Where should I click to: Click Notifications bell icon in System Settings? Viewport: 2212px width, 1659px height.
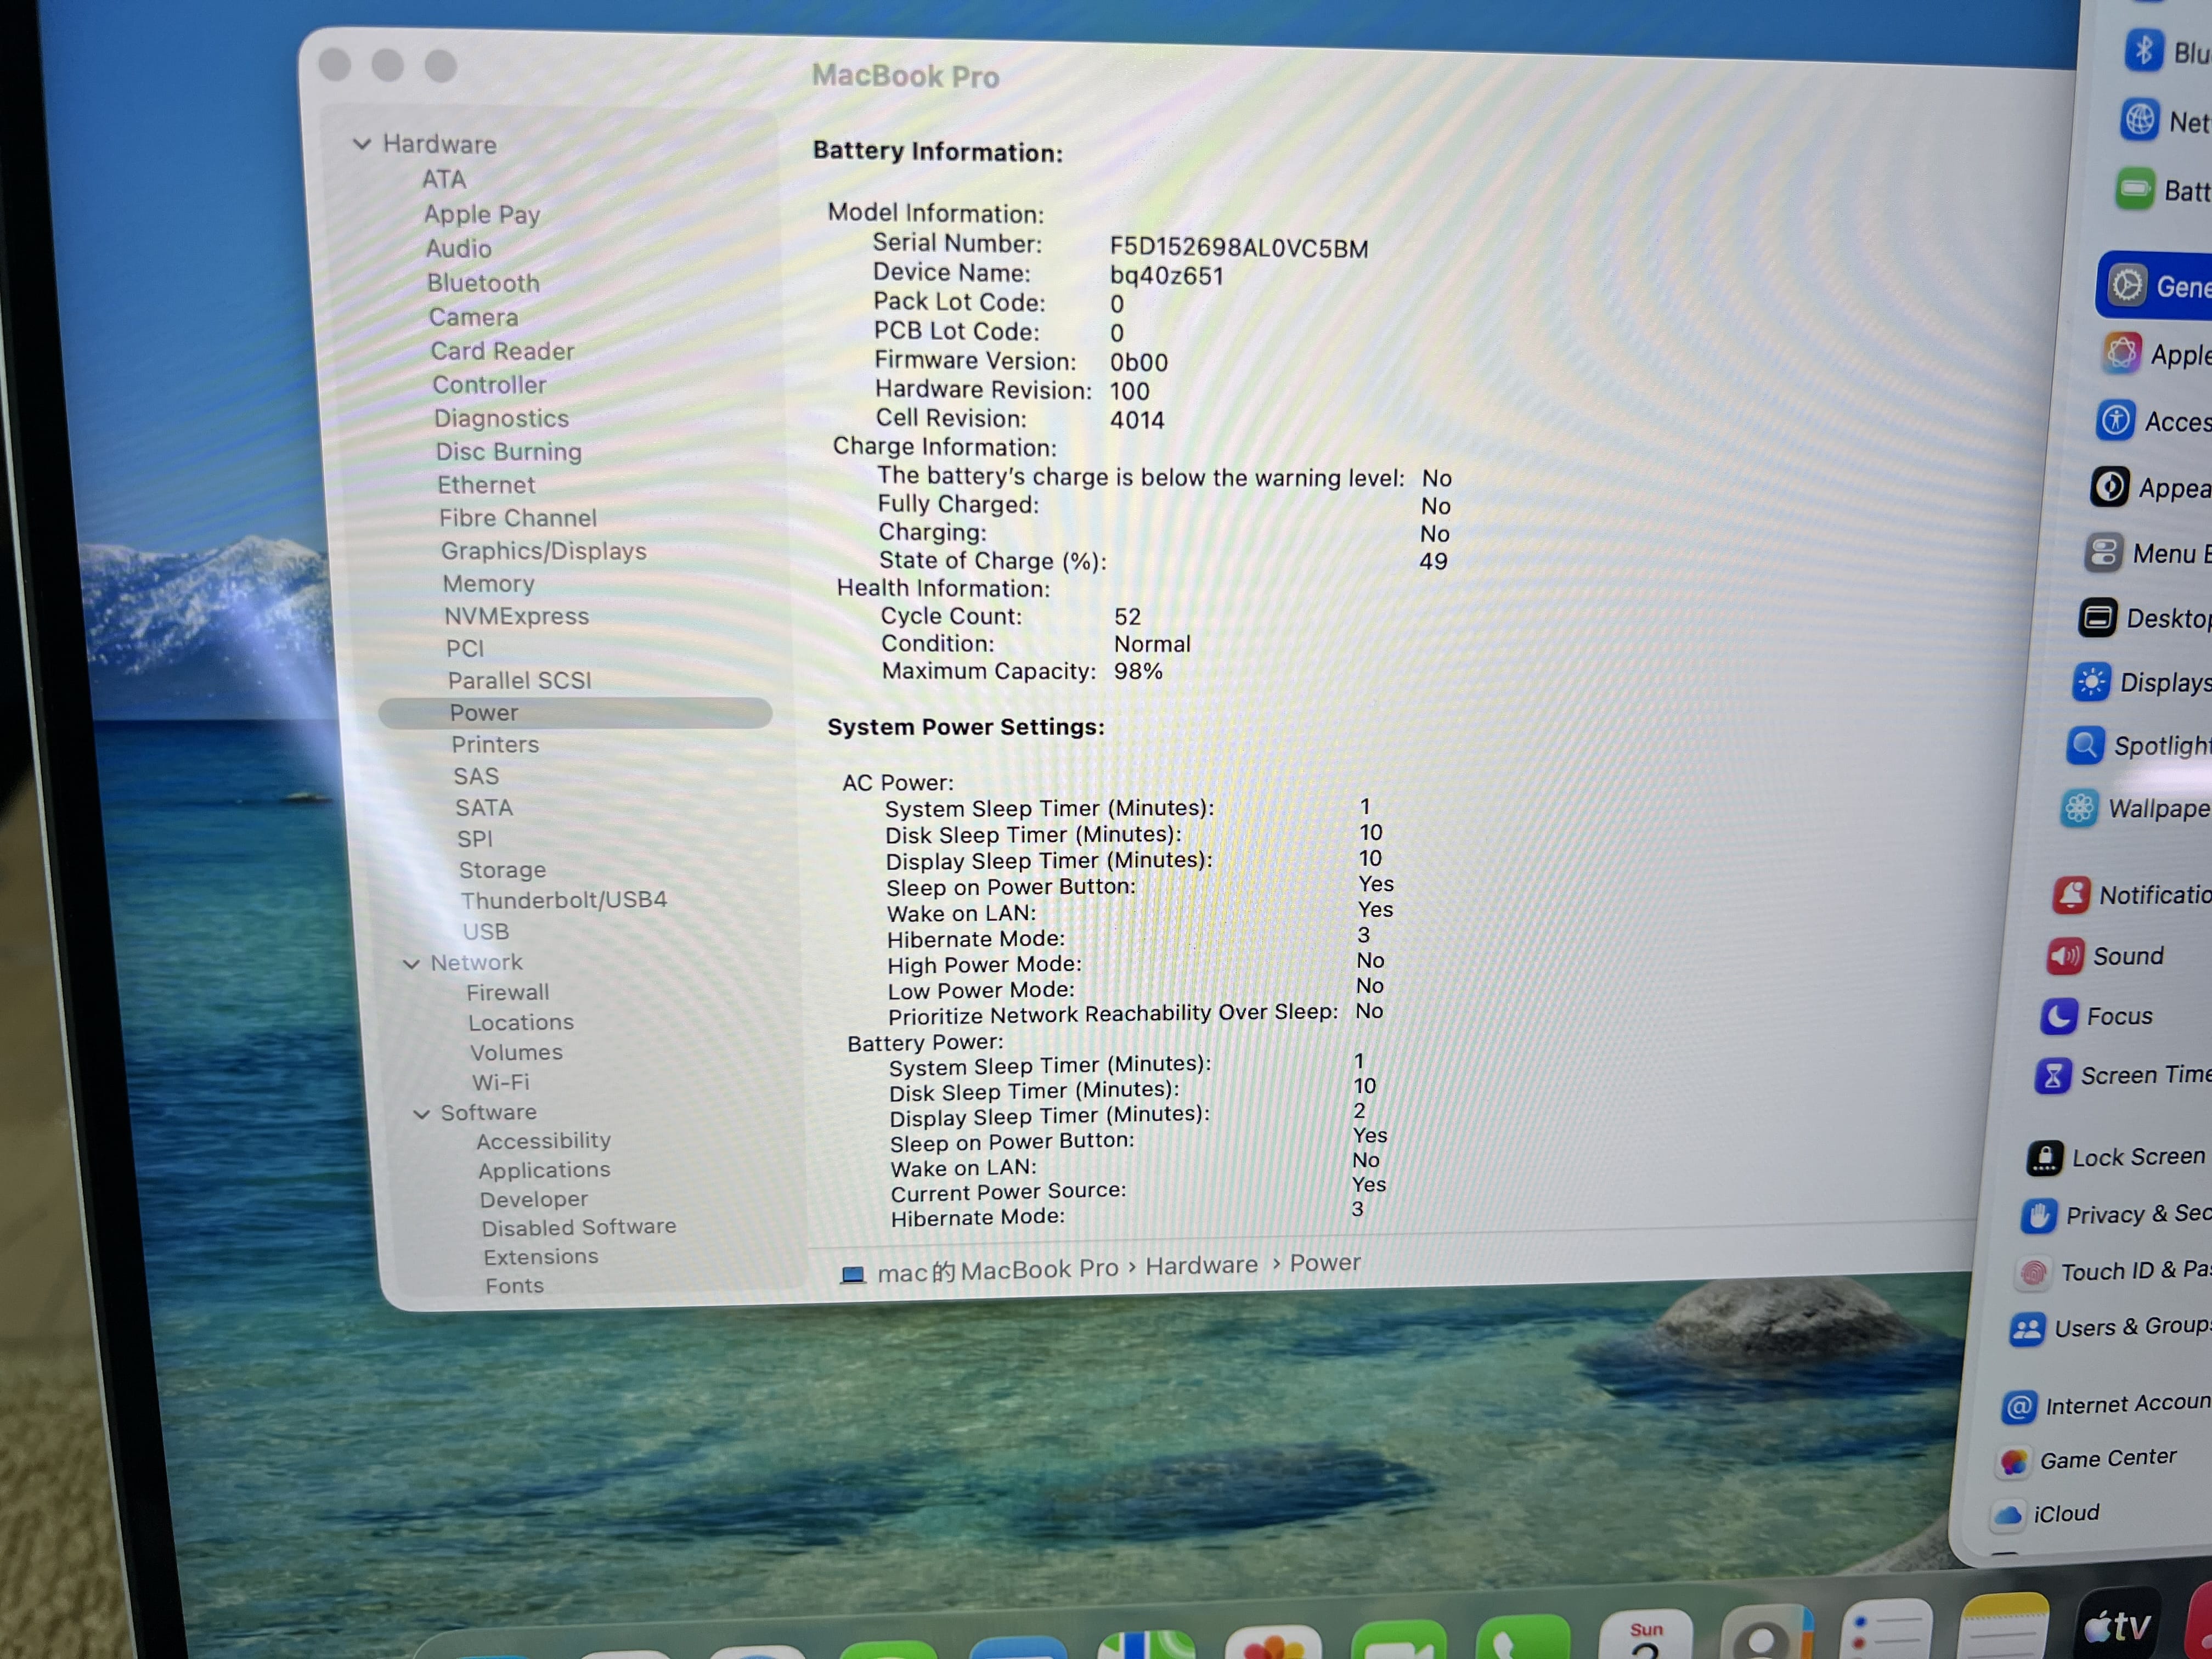pos(2070,895)
